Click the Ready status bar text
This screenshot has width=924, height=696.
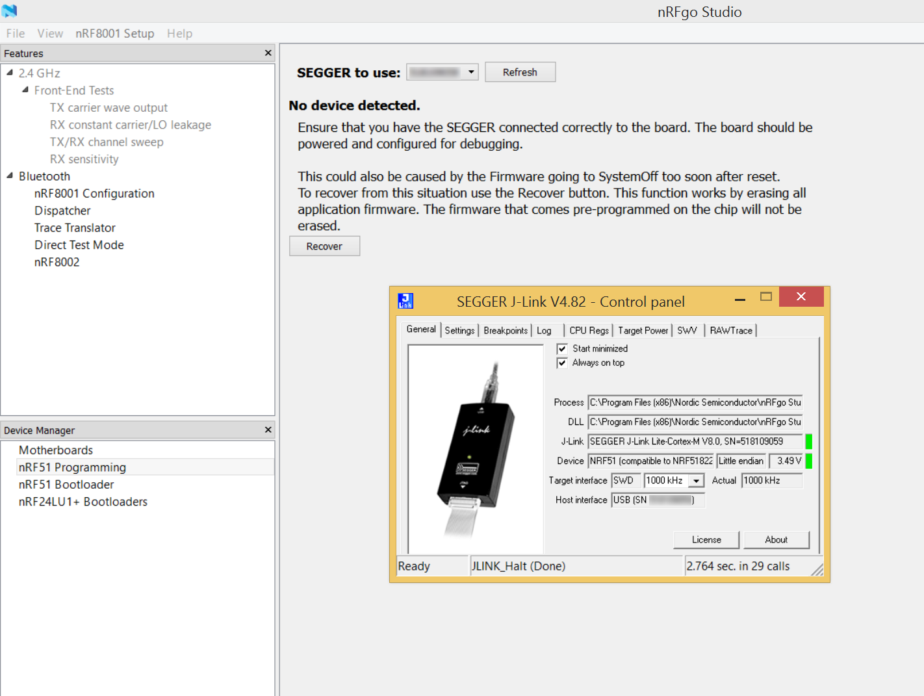point(414,566)
